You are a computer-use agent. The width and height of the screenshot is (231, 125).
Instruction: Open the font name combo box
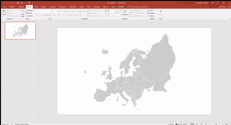(x=44, y=11)
